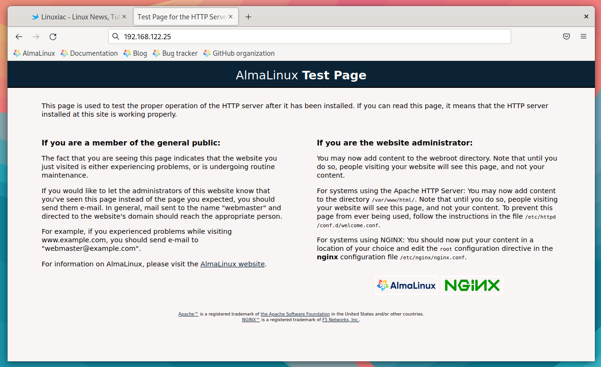This screenshot has width=601, height=367.
Task: Click the AlmaLinux logo image
Action: coord(406,285)
